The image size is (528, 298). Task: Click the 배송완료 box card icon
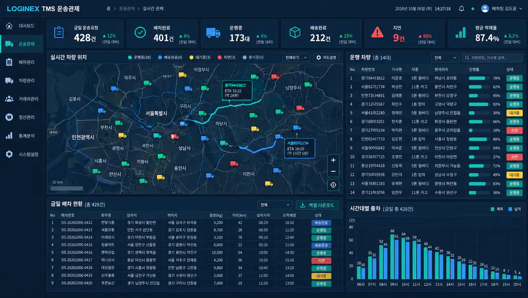tap(295, 33)
